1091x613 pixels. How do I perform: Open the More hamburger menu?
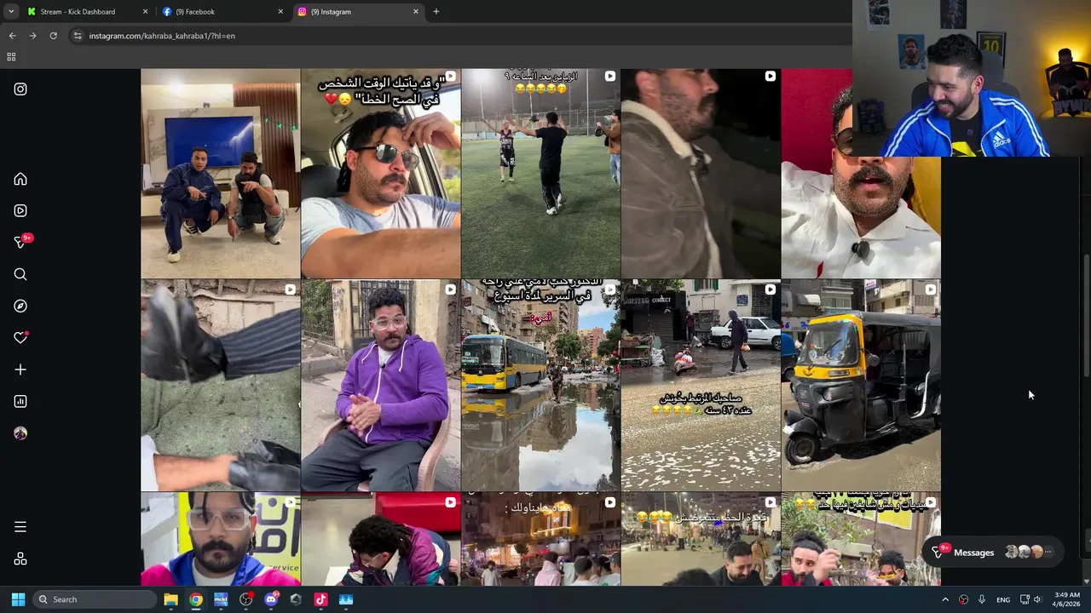[20, 527]
